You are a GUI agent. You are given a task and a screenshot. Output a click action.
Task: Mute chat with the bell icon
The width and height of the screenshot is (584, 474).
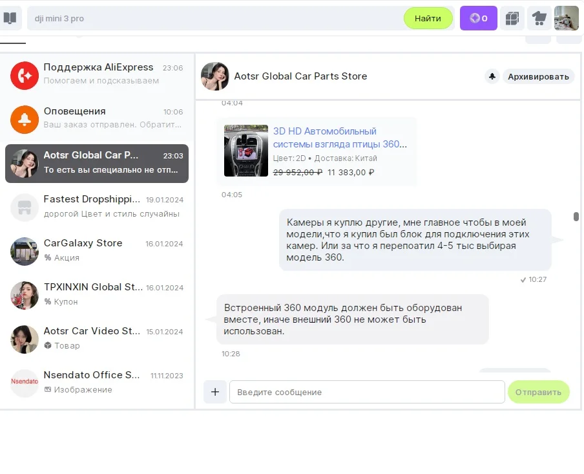click(x=492, y=76)
